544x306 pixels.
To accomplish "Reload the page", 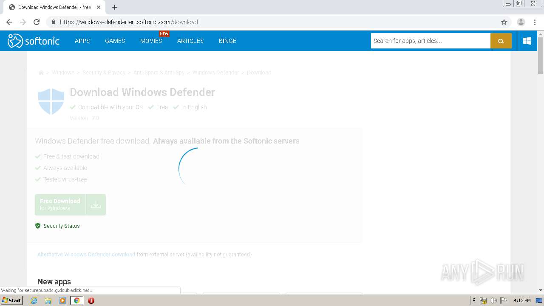I will (x=37, y=22).
